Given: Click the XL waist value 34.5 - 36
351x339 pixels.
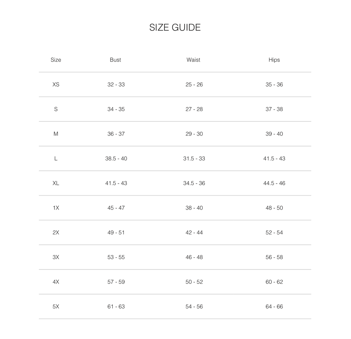Looking at the screenshot, I should click(194, 183).
